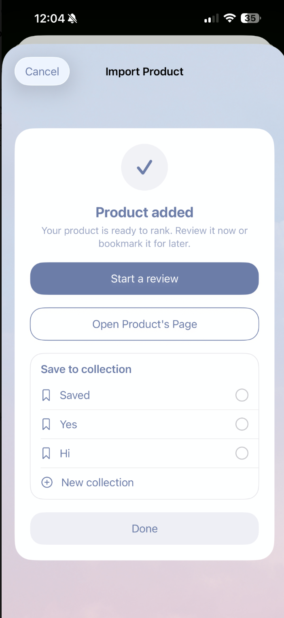Tap the bookmark icon beside Hi
The width and height of the screenshot is (284, 618).
point(46,454)
